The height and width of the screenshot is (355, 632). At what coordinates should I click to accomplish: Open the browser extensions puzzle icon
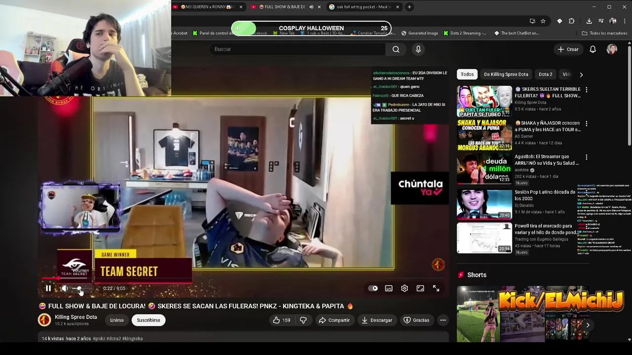pos(572,21)
